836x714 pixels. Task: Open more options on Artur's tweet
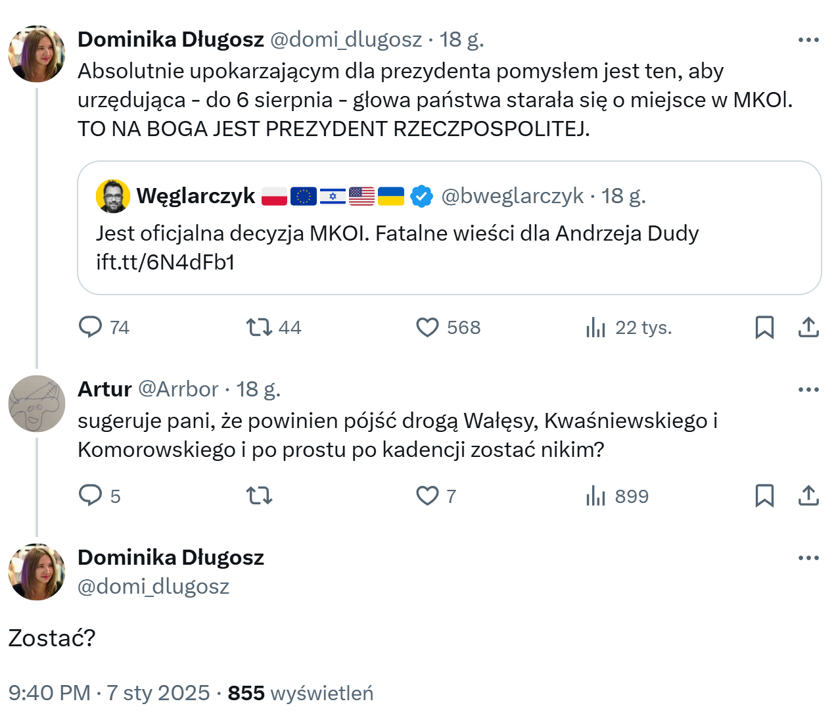click(808, 390)
